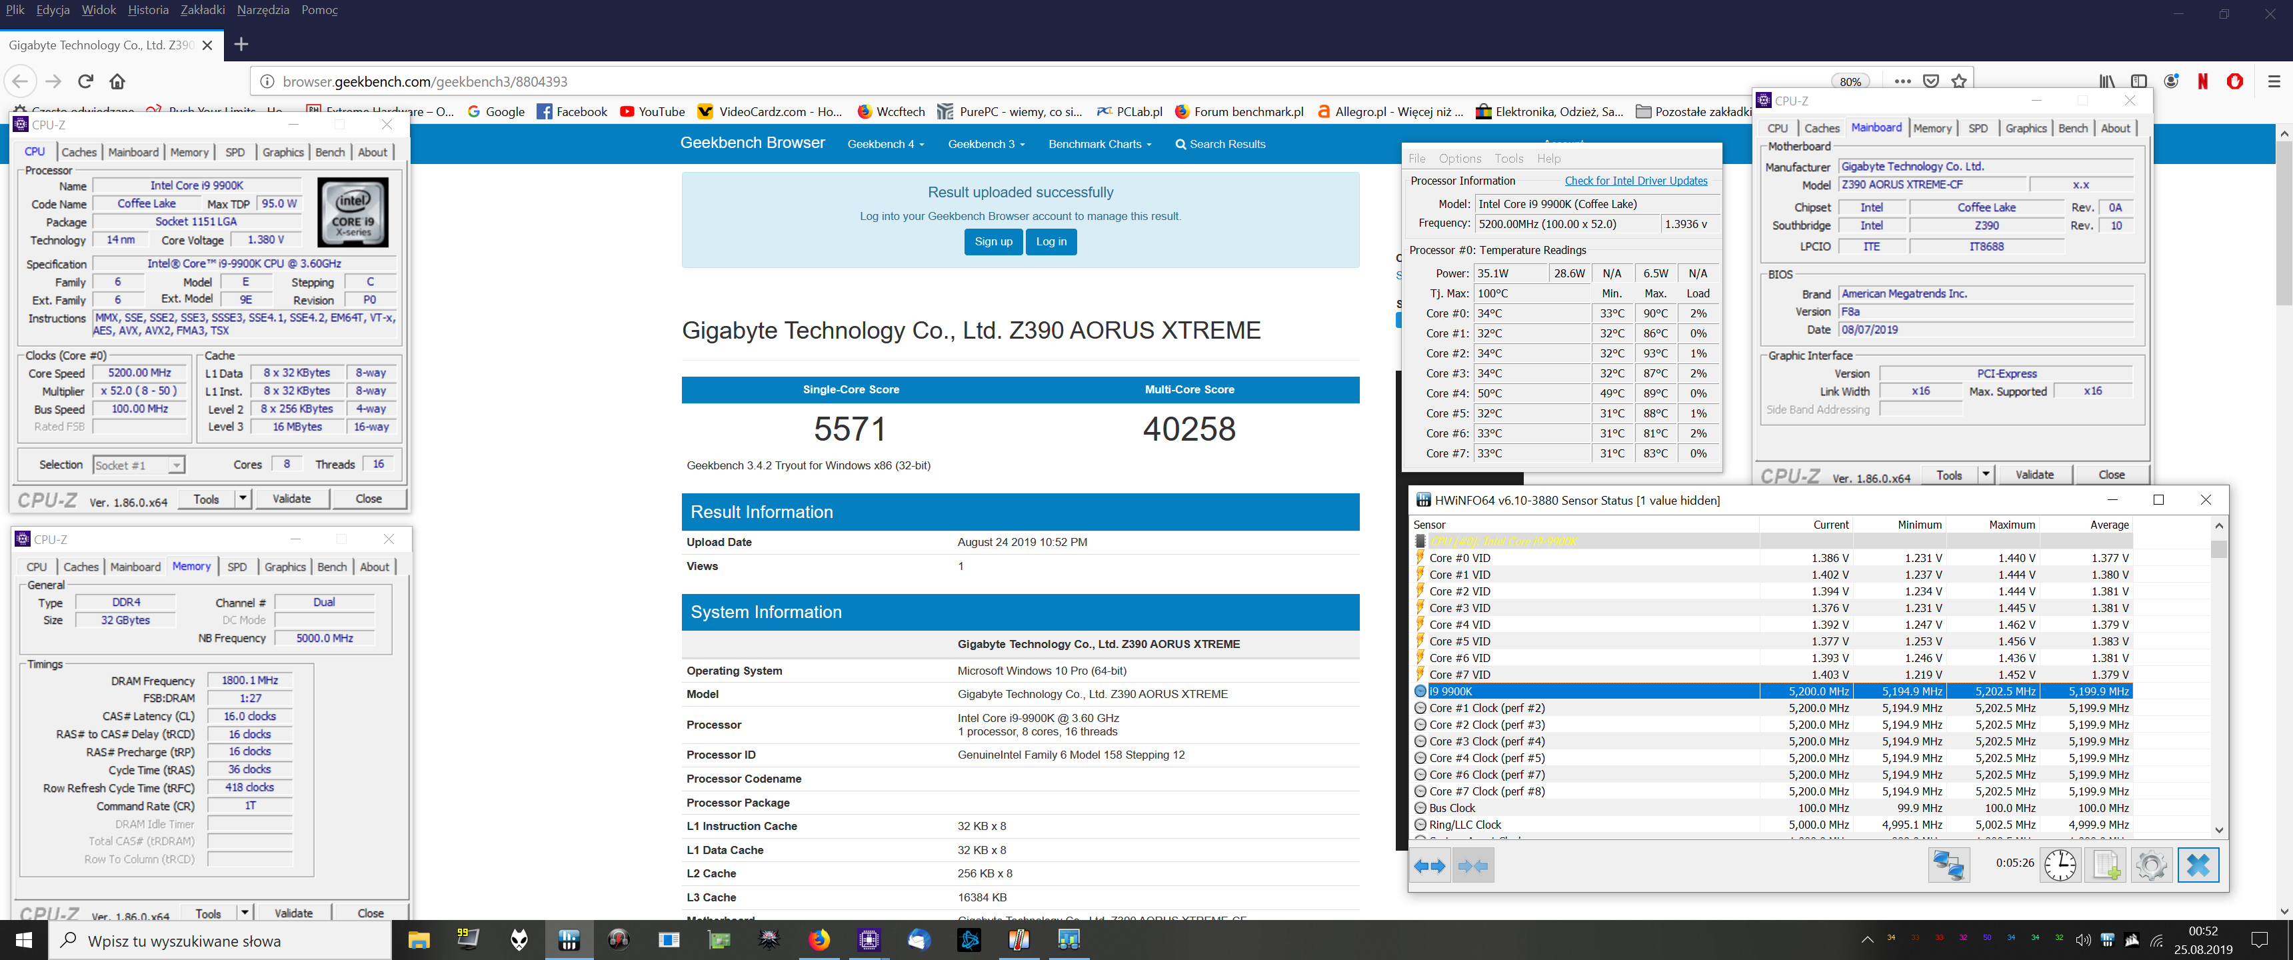Save page to Pocket icon
This screenshot has height=960, width=2293.
[x=1930, y=81]
